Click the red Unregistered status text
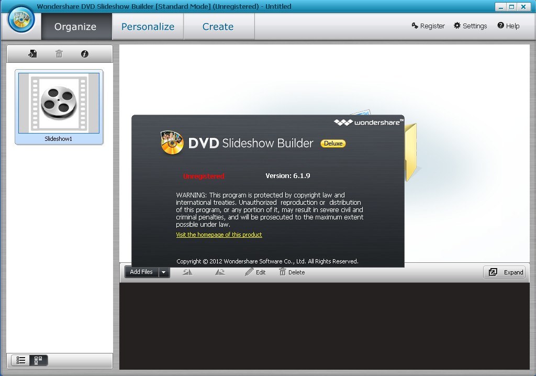Image resolution: width=536 pixels, height=376 pixels. pos(204,176)
